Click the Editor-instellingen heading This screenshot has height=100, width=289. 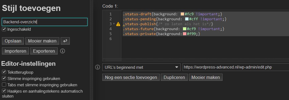[x=28, y=64]
